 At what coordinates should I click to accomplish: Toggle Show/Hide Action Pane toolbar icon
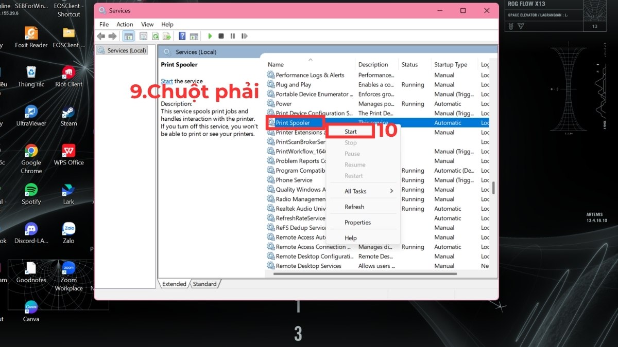coord(194,36)
